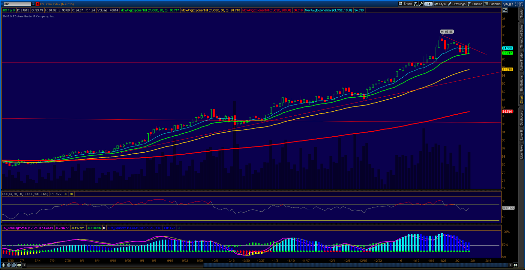Click the MovAvgExponential 200 study label

pyautogui.click(x=267, y=10)
